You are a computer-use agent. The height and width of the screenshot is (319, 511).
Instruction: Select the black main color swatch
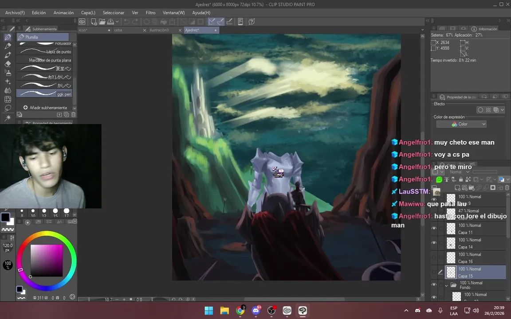click(x=5, y=218)
